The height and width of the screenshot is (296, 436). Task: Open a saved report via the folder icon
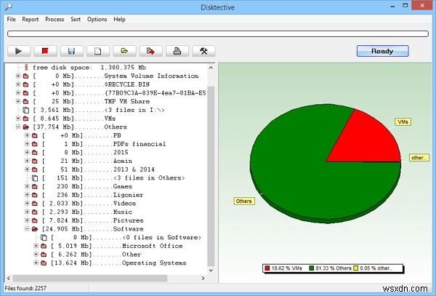tap(124, 51)
